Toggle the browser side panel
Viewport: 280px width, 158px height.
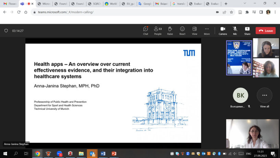point(261,12)
